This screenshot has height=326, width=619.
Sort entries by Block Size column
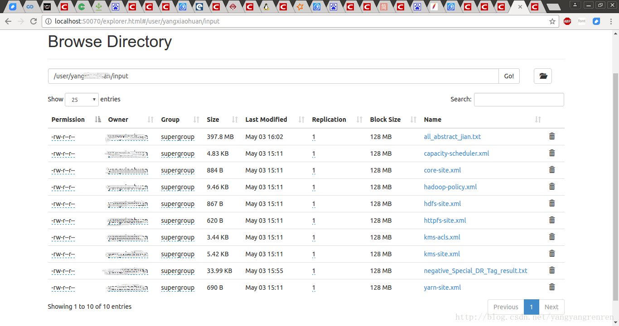[393, 120]
